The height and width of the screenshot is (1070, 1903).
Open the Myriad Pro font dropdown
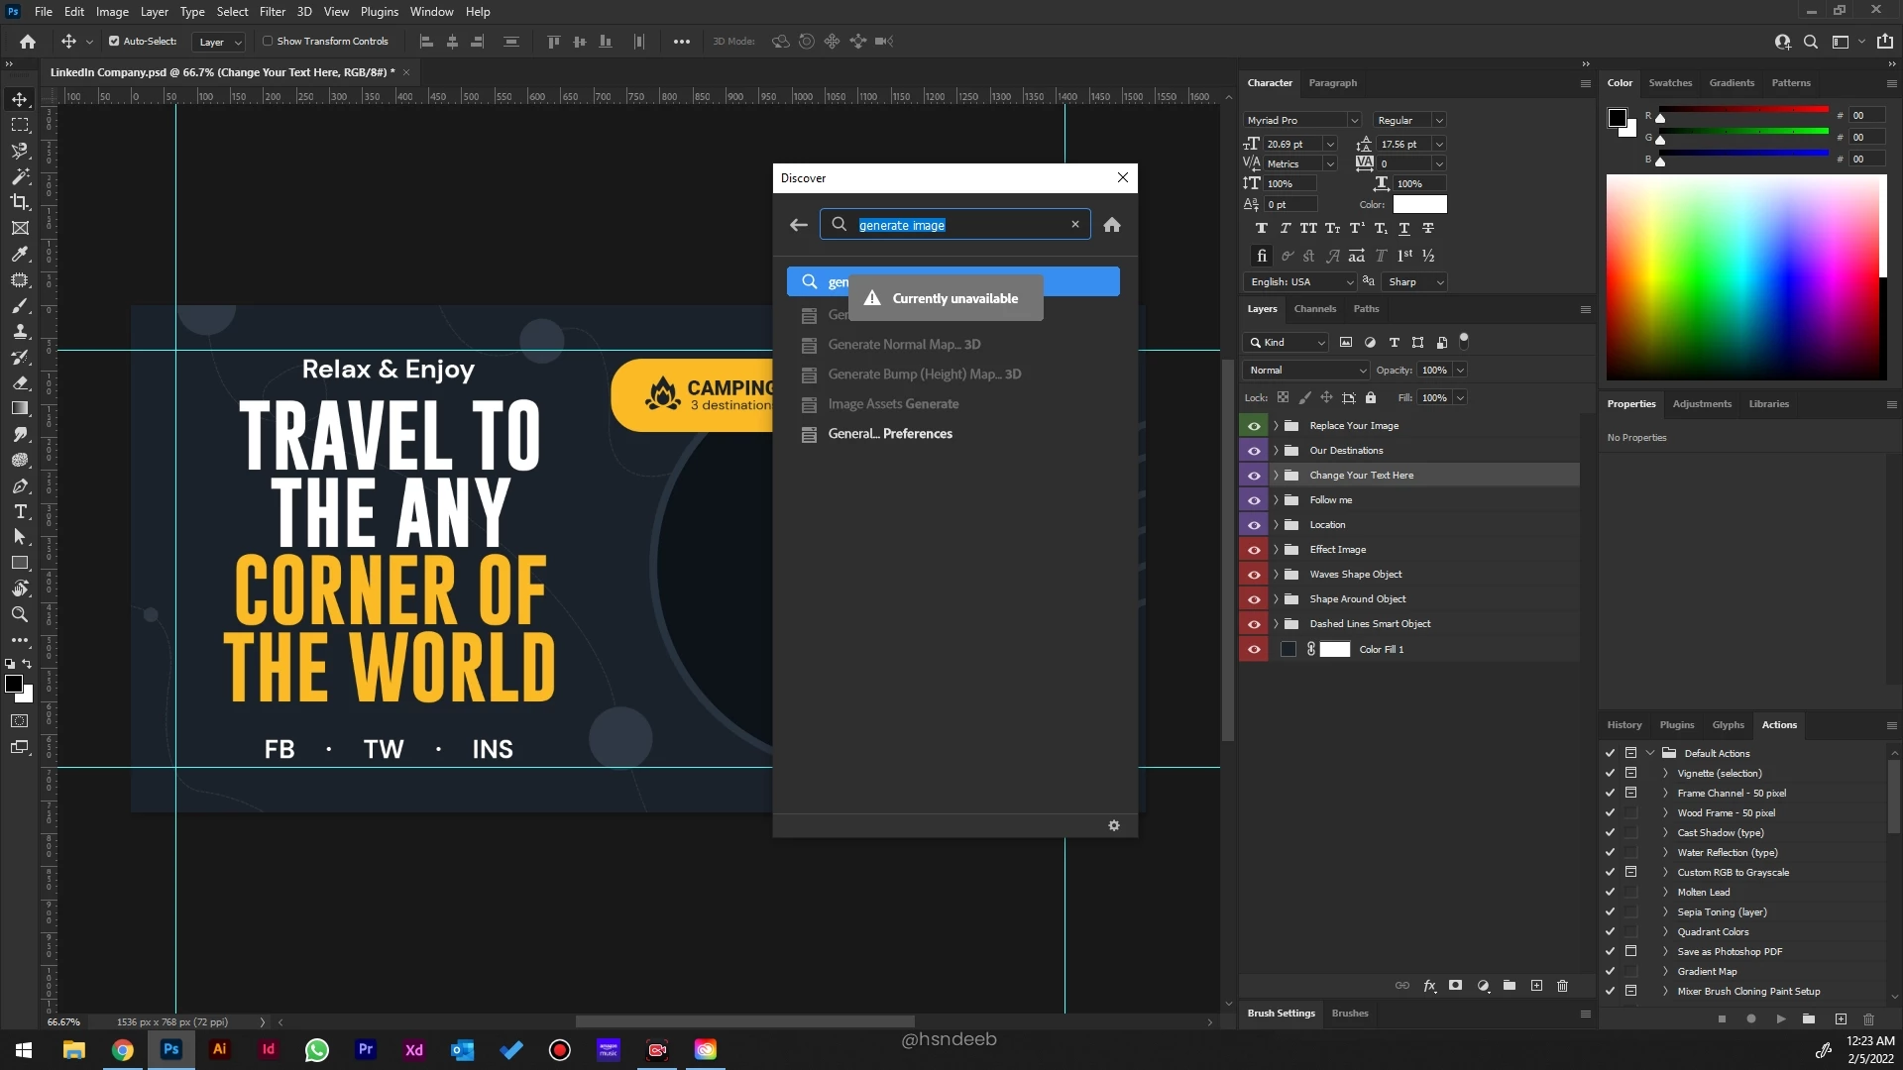click(x=1354, y=120)
